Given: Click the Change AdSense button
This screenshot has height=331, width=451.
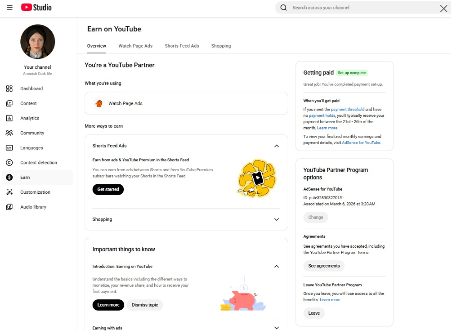Looking at the screenshot, I should tap(315, 217).
